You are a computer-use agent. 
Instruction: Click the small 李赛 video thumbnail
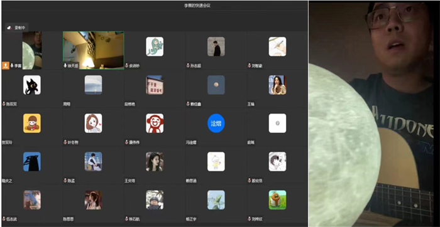click(x=32, y=50)
